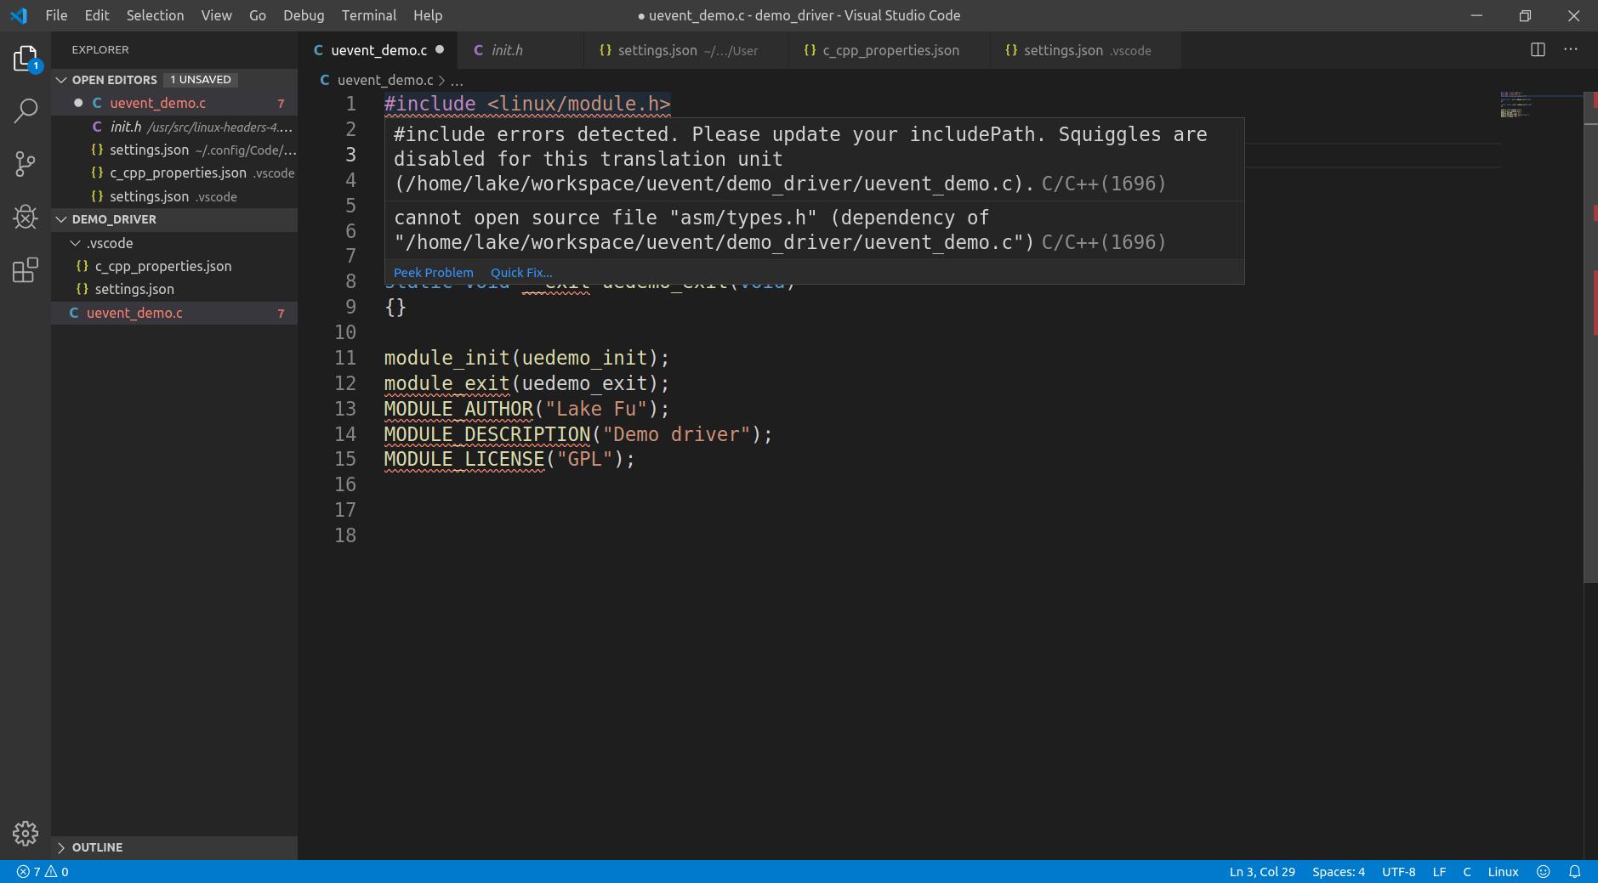
Task: Open the Explorer view in activity bar
Action: pyautogui.click(x=26, y=59)
